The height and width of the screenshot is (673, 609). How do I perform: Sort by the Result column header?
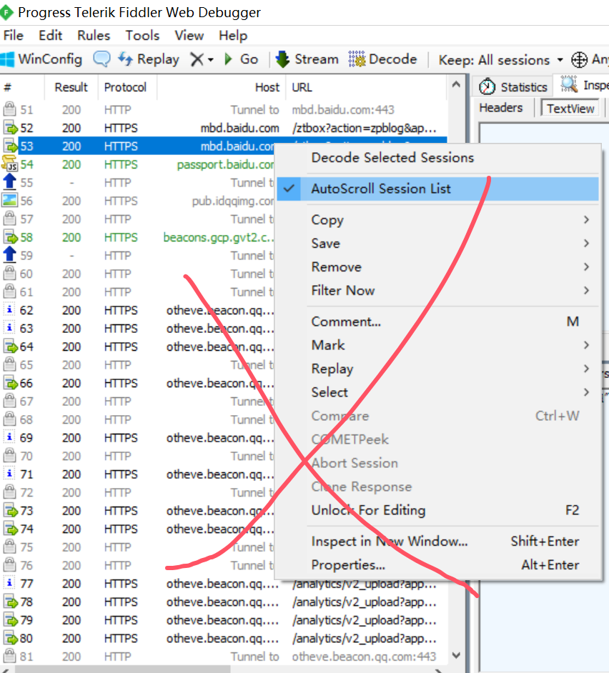(x=71, y=87)
